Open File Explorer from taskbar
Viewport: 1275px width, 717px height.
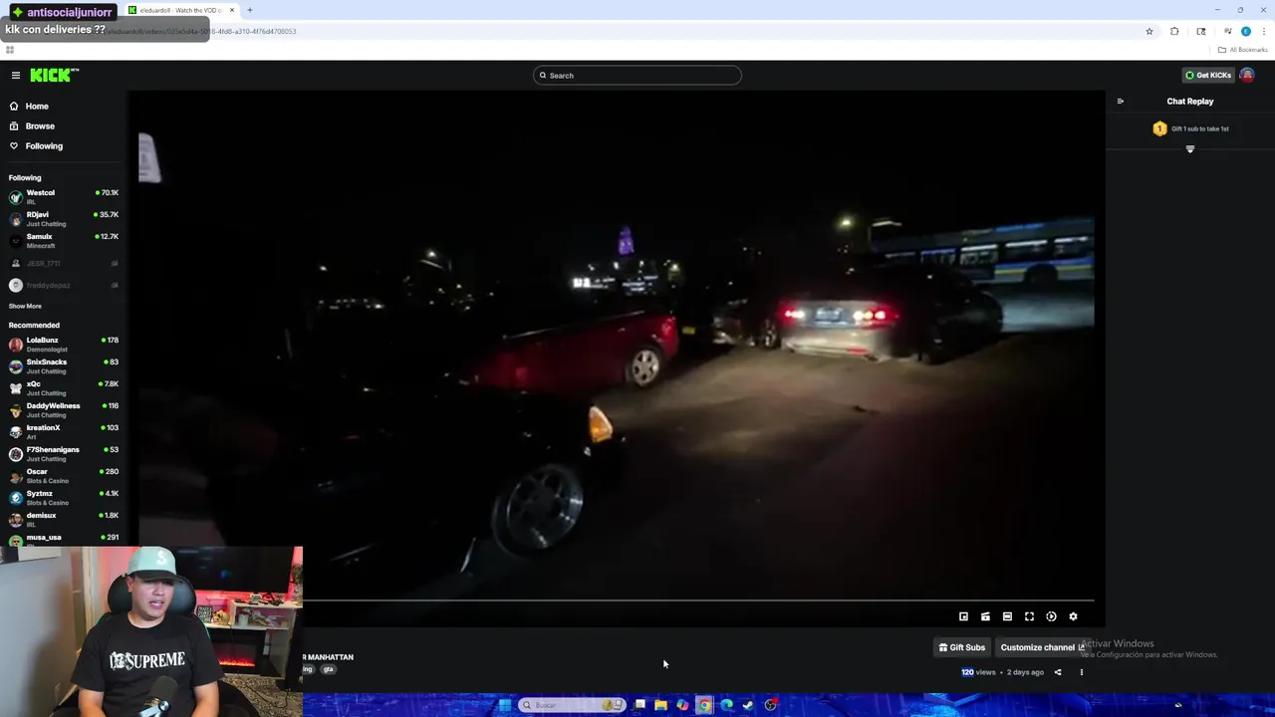(x=660, y=705)
